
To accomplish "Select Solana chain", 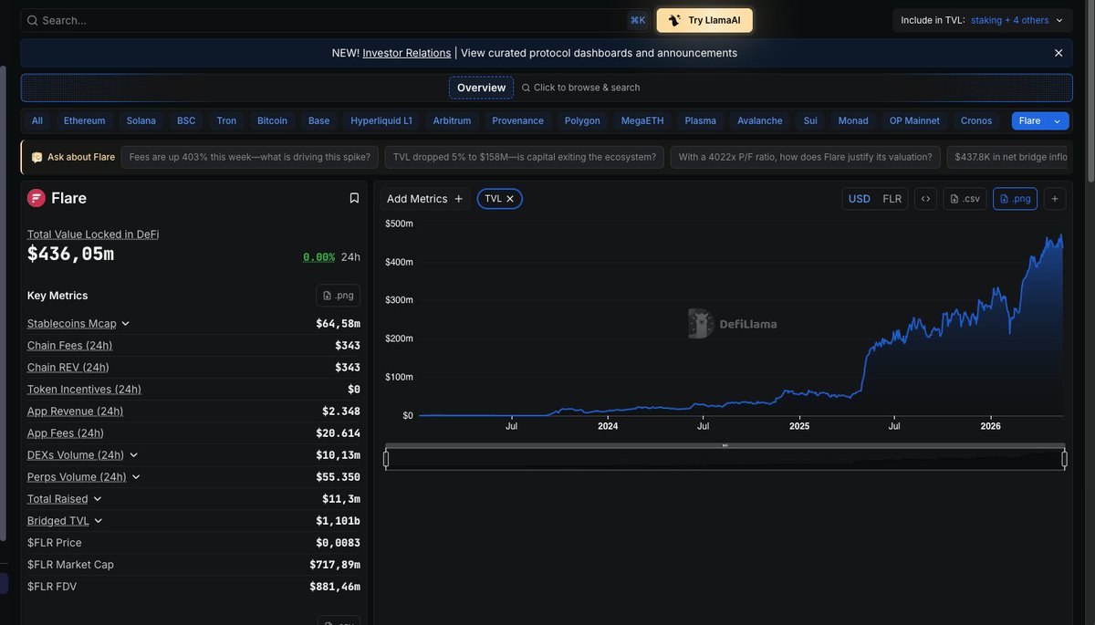I will tap(141, 120).
